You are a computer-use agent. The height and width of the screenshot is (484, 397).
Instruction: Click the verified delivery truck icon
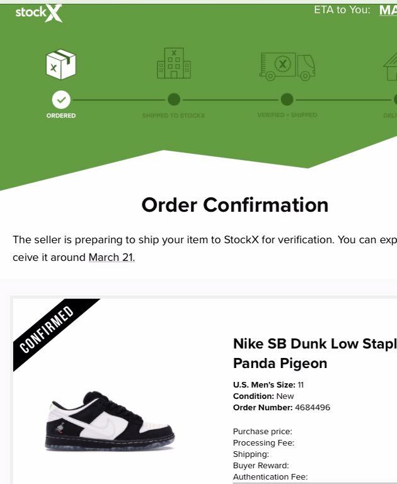tap(287, 66)
